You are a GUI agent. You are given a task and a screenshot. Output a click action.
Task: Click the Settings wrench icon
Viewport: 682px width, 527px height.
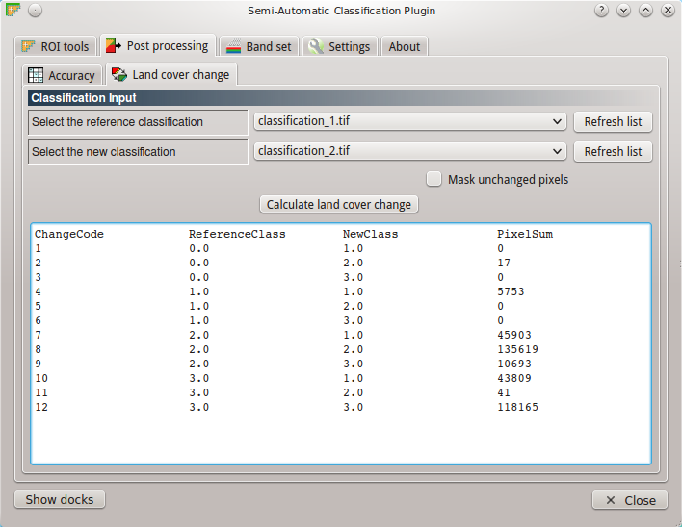(316, 46)
